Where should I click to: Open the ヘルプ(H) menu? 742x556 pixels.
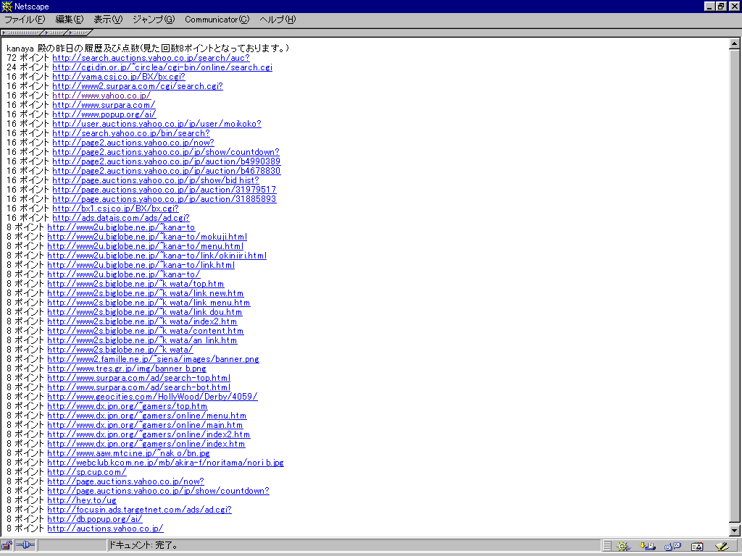(278, 20)
